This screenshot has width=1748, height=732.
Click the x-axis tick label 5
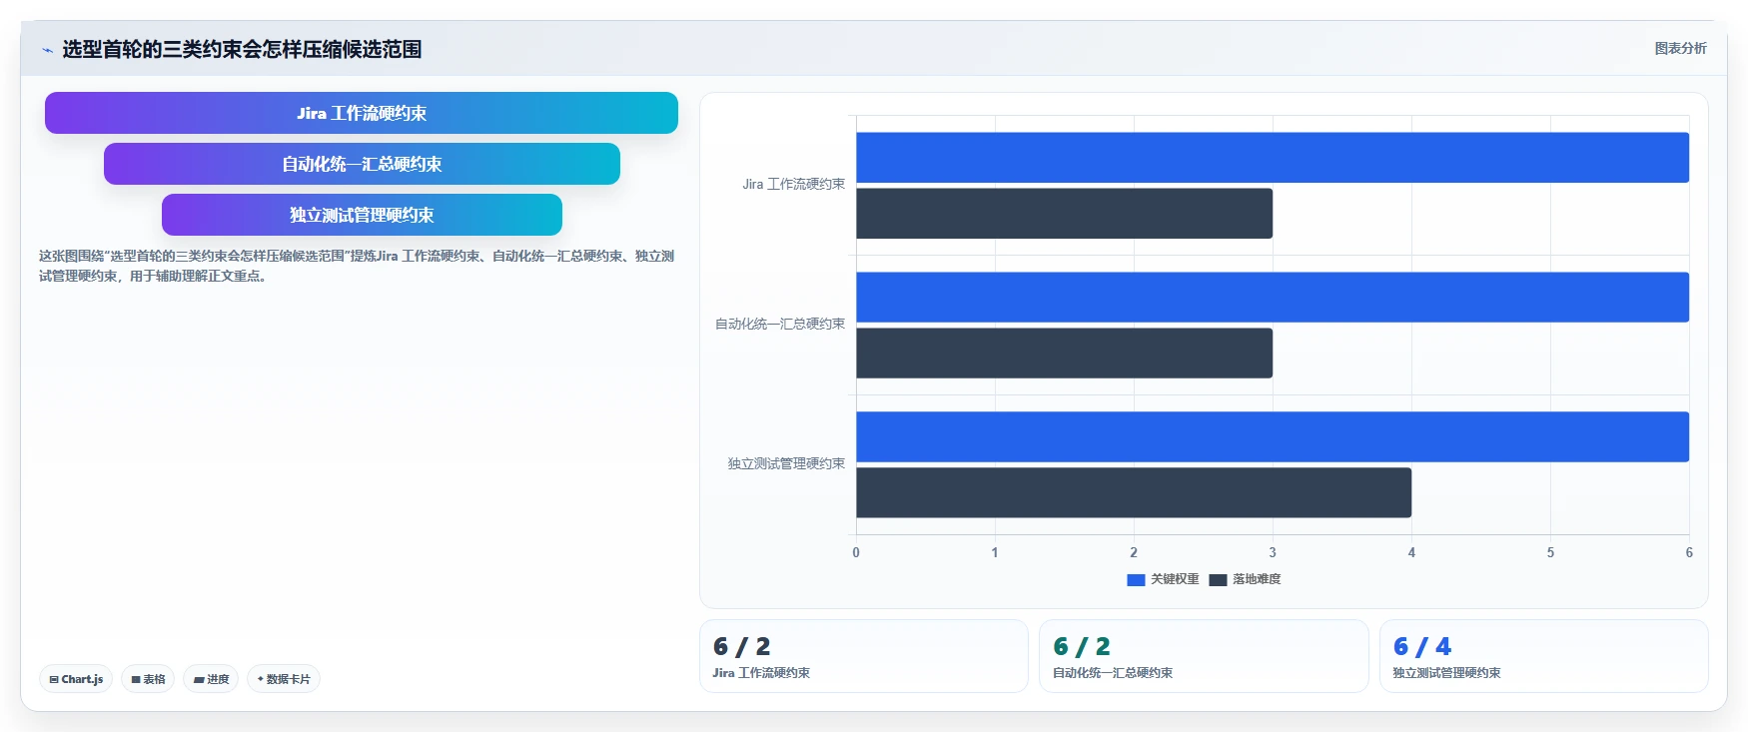1550,552
